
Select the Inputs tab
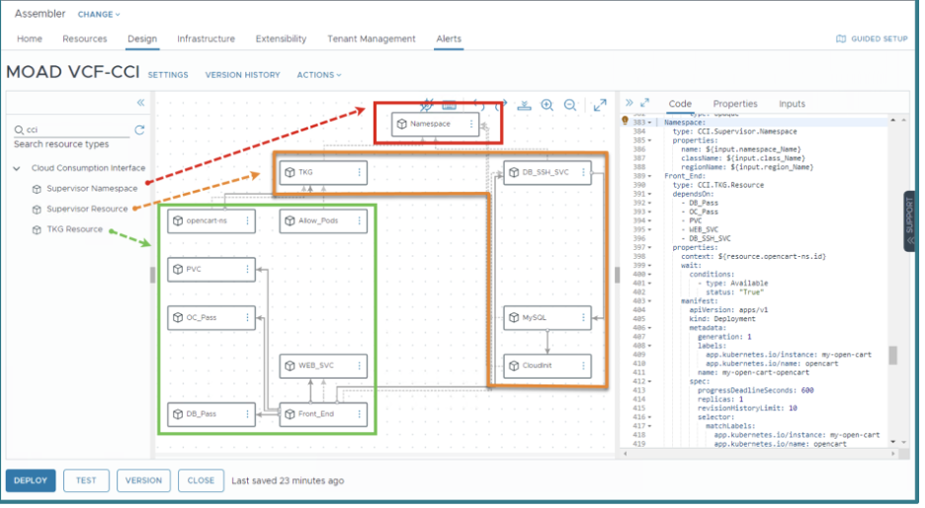pyautogui.click(x=792, y=104)
